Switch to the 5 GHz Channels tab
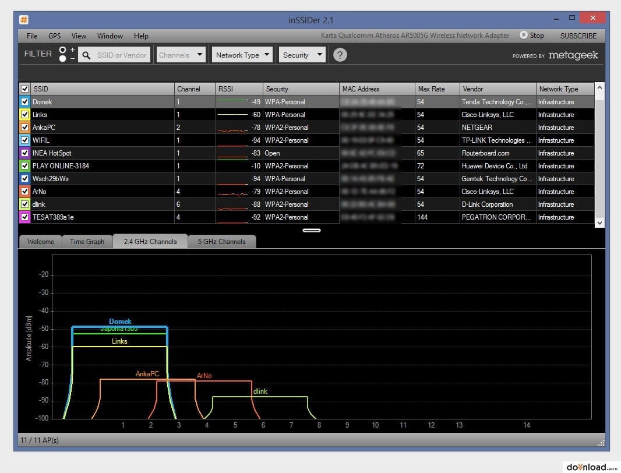The image size is (621, 473). 222,241
